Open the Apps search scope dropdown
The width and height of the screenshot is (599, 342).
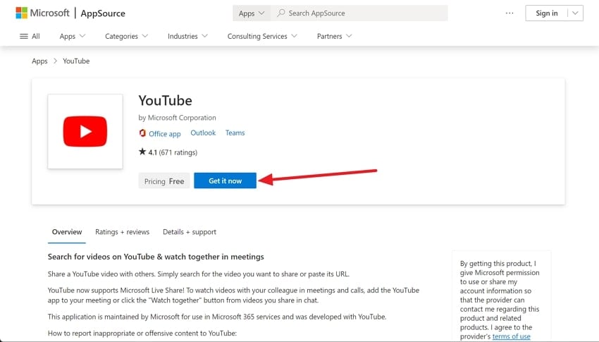252,13
